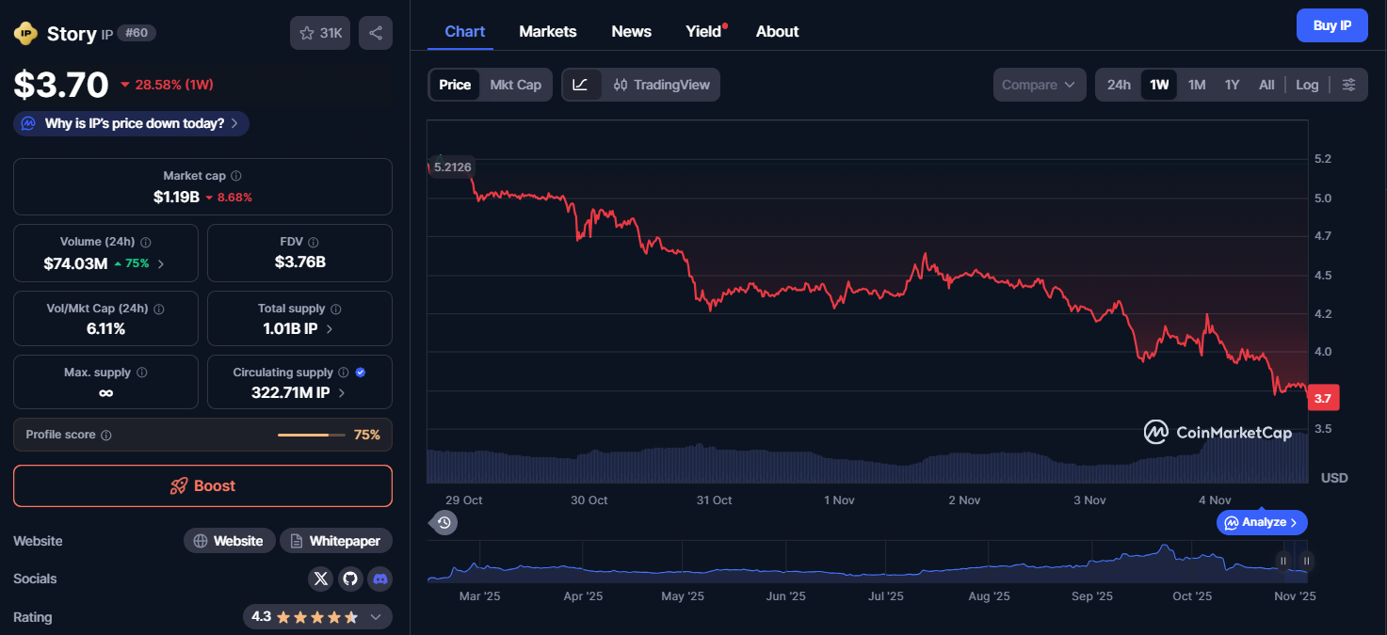Open Story's GitHub page via its icon

(349, 579)
